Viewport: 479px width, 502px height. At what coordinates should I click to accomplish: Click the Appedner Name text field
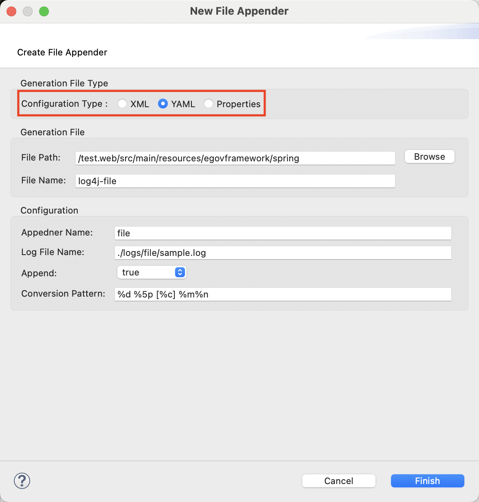point(283,233)
